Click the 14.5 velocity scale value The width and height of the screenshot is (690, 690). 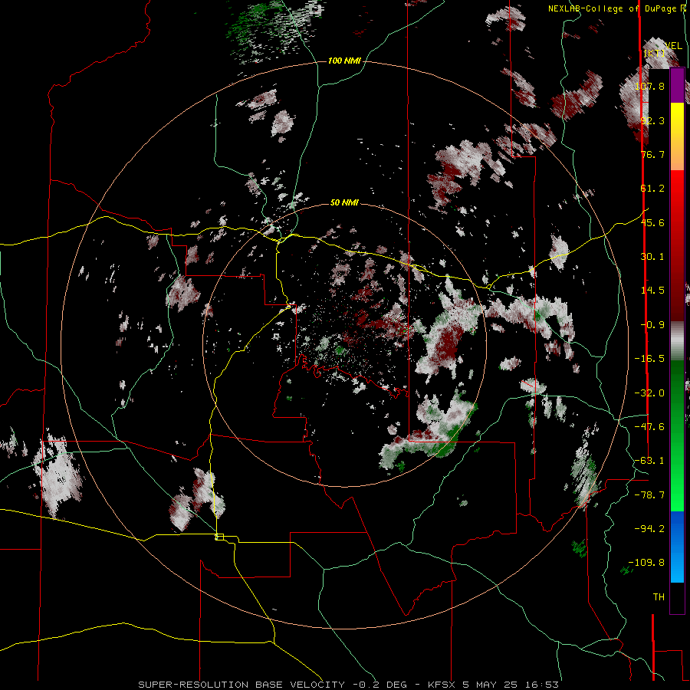[x=652, y=291]
